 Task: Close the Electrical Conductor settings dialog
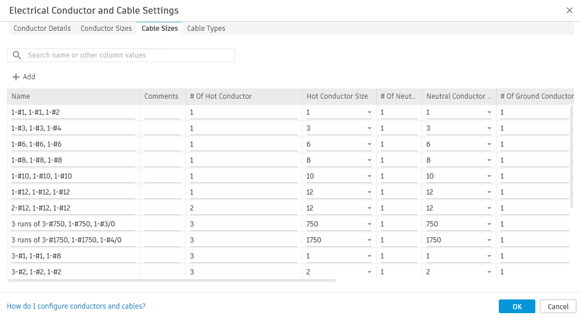[569, 10]
